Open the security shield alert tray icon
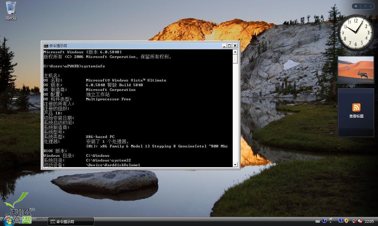378x226 pixels. tap(346, 221)
